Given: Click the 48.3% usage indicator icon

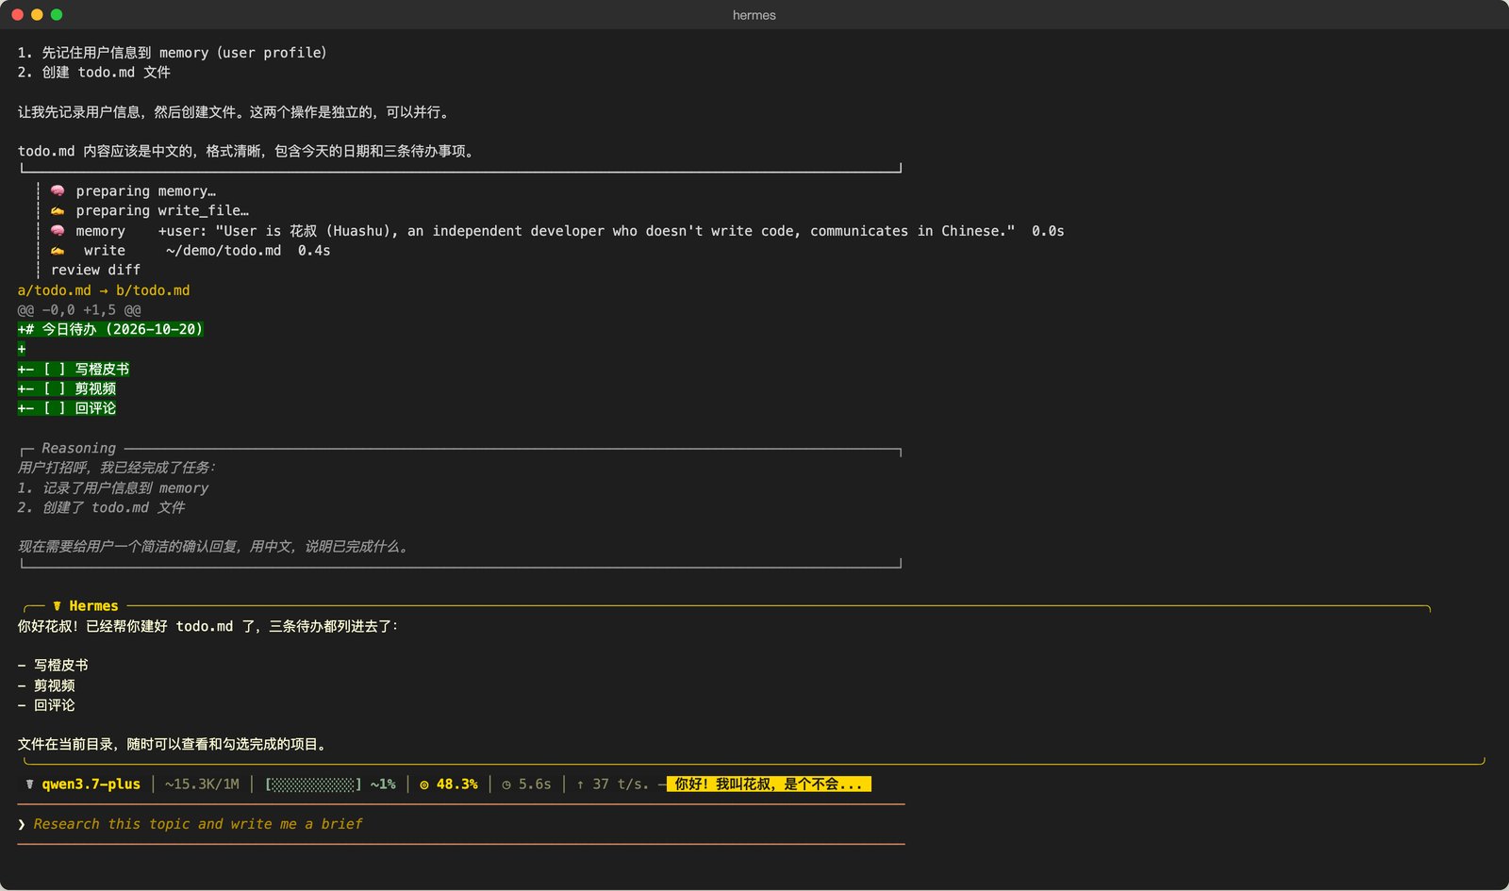Looking at the screenshot, I should coord(424,784).
